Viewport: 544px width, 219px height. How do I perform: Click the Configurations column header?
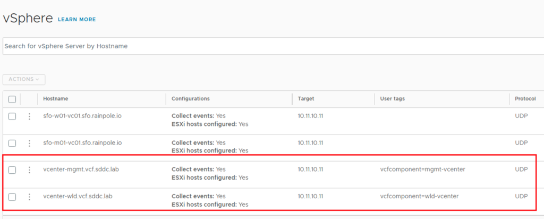190,99
